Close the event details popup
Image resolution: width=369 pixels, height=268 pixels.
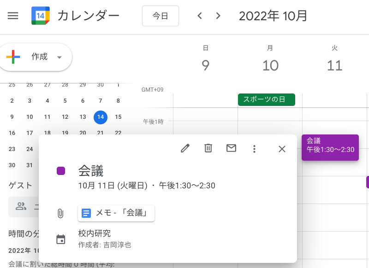[x=282, y=149]
